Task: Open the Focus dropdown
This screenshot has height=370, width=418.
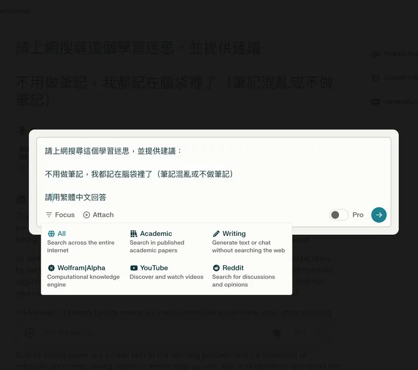Action: [60, 215]
